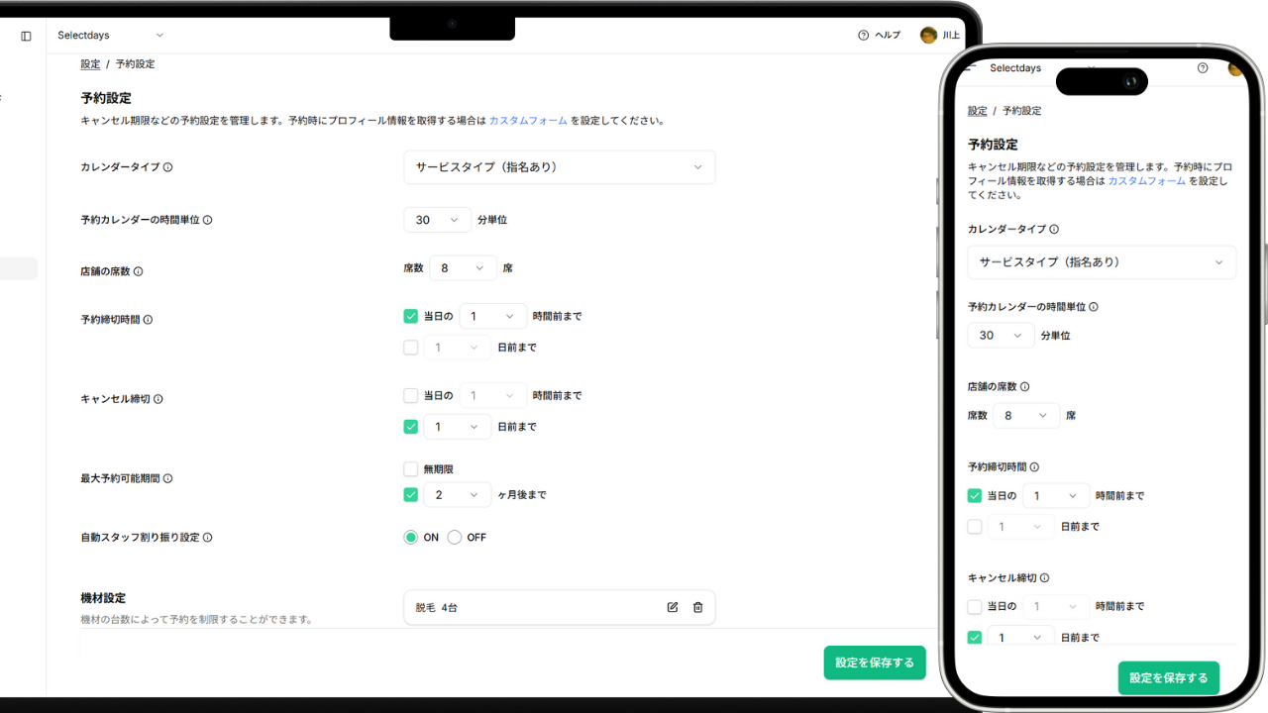Tap the Selectdays title in phone header
This screenshot has width=1268, height=713.
[1015, 68]
